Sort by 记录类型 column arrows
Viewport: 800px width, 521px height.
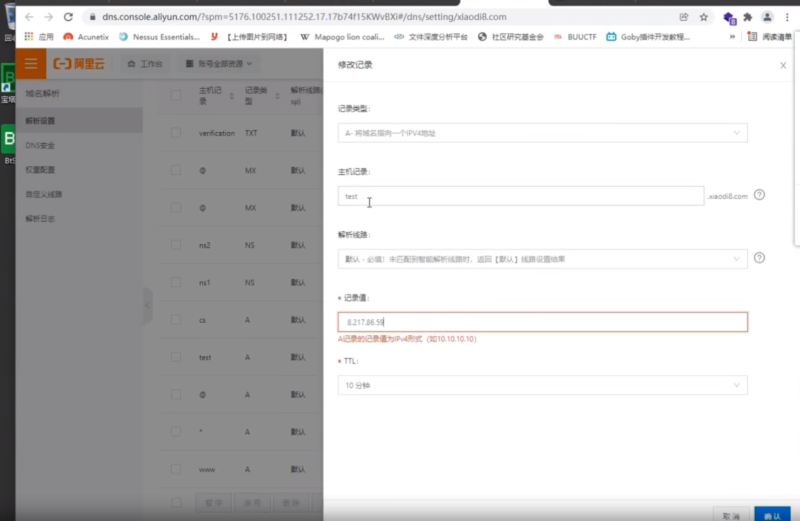tap(277, 96)
